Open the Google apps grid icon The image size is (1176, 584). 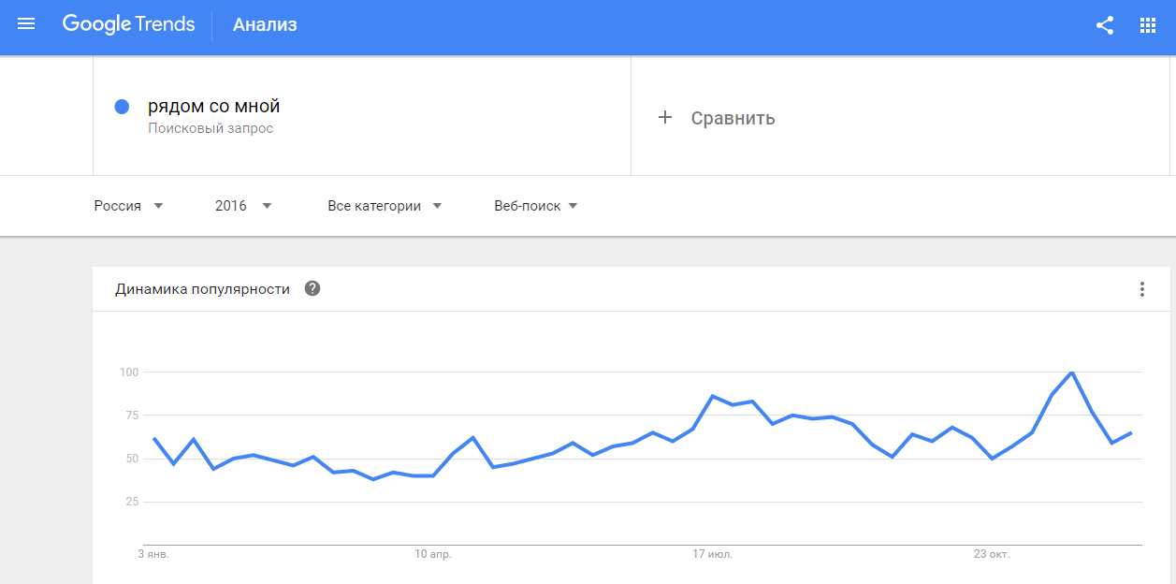1148,25
